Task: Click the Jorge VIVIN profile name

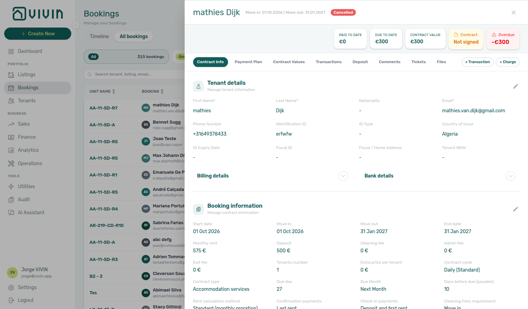Action: click(34, 270)
